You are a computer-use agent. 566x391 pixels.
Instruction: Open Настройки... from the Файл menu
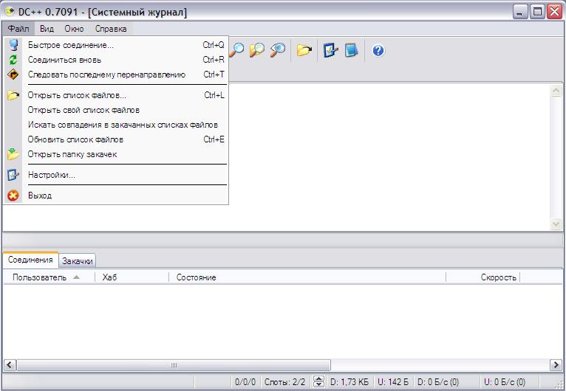51,175
